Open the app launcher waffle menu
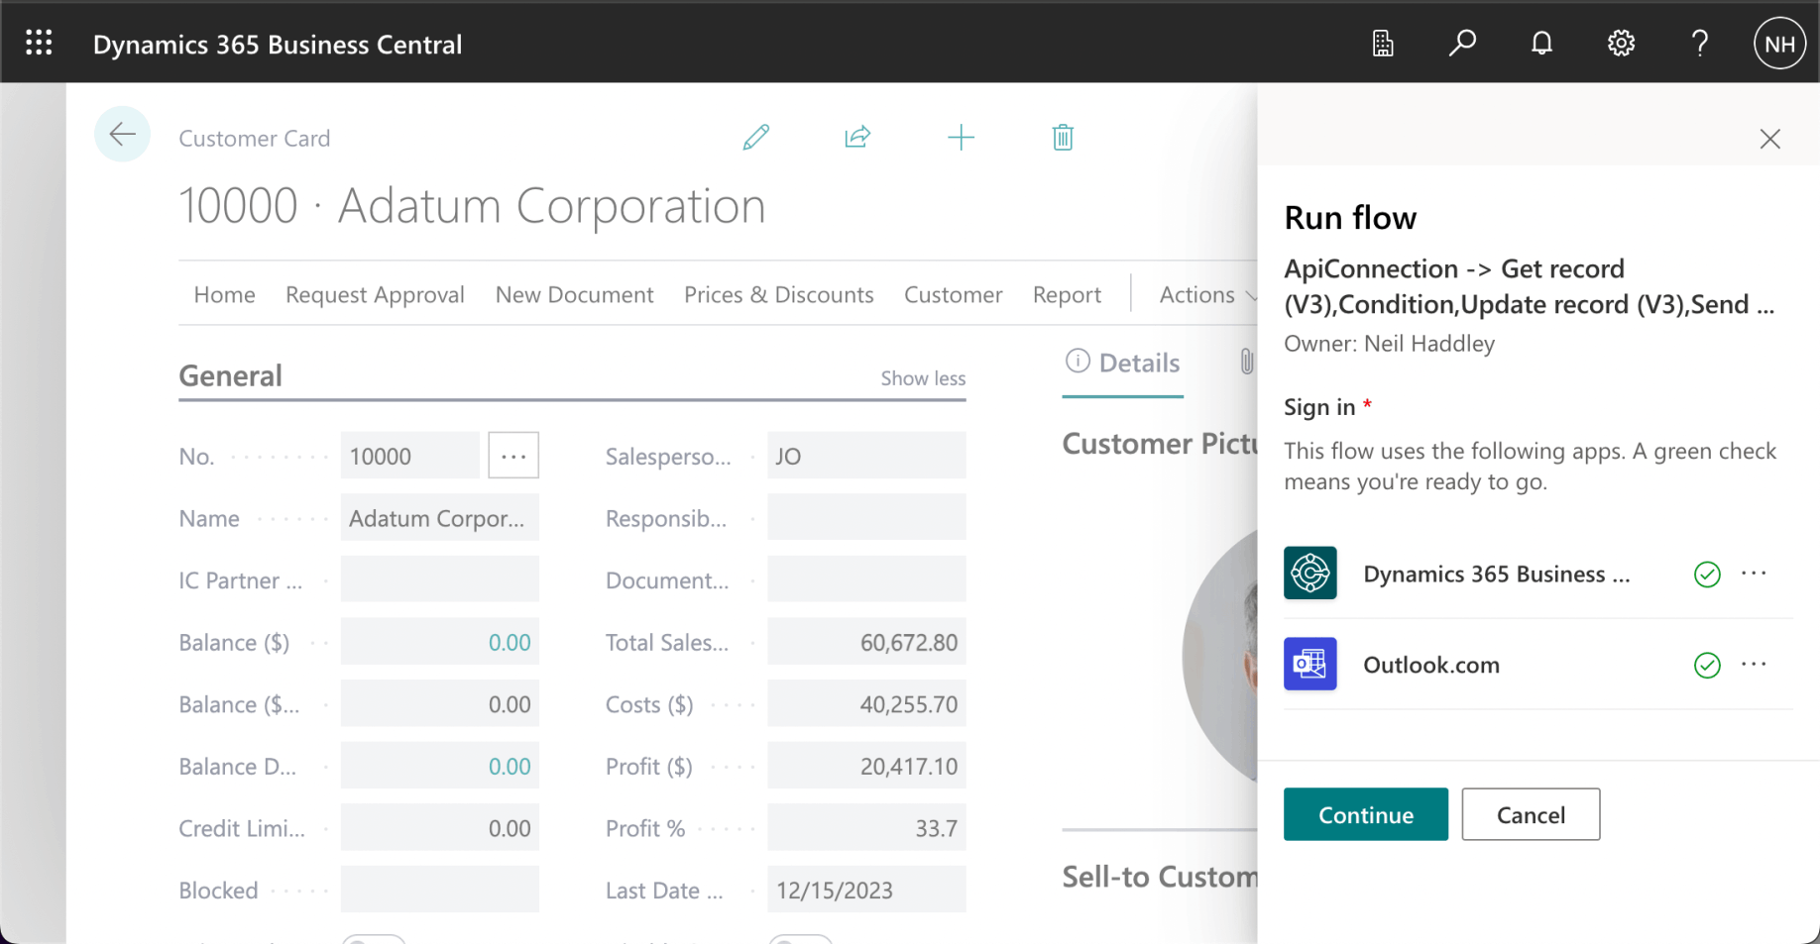This screenshot has width=1820, height=944. pos(39,43)
